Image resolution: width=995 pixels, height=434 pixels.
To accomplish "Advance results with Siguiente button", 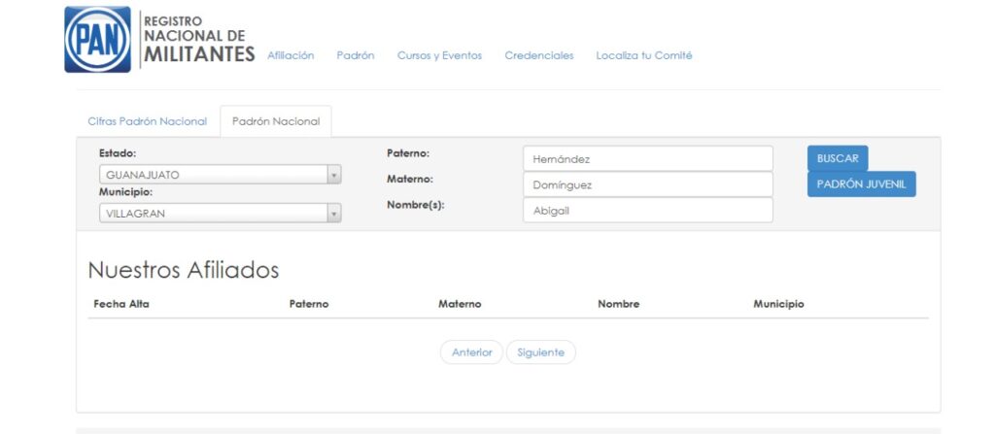I will [x=540, y=352].
